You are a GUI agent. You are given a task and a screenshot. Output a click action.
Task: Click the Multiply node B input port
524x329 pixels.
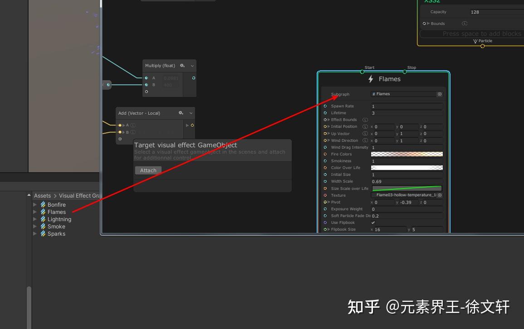point(147,85)
